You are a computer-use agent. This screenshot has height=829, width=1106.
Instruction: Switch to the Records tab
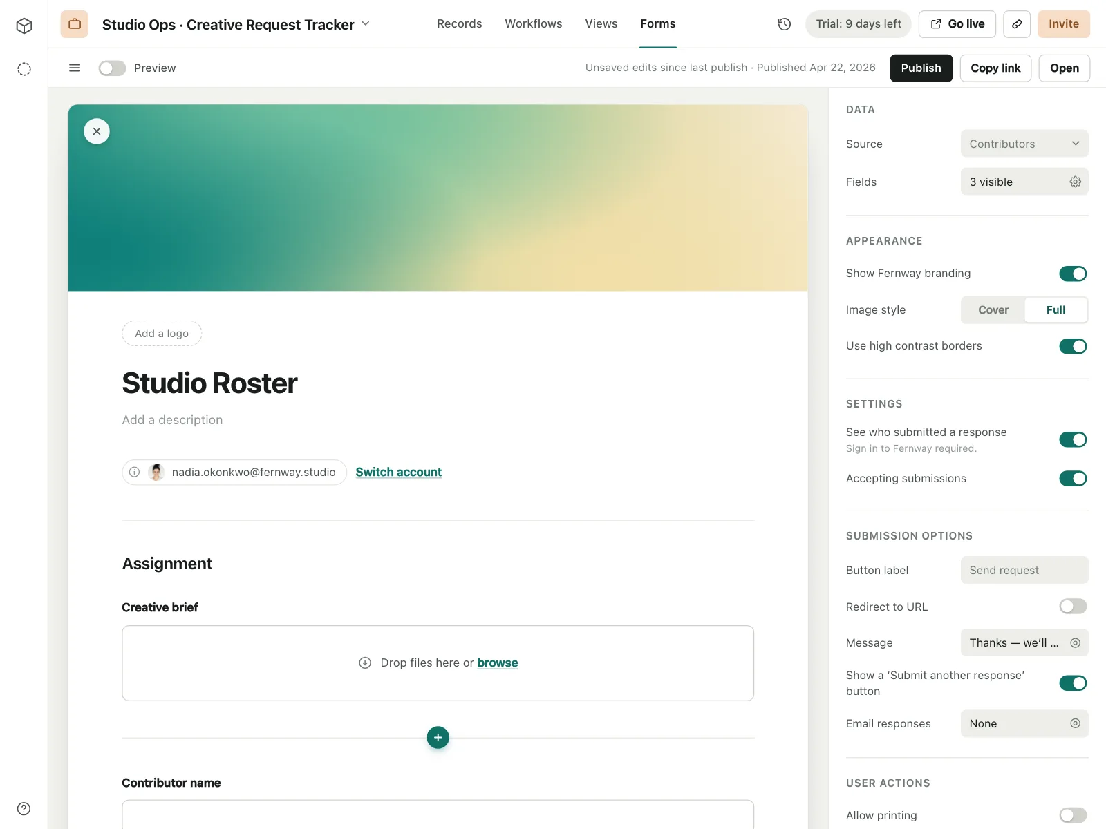coord(460,24)
